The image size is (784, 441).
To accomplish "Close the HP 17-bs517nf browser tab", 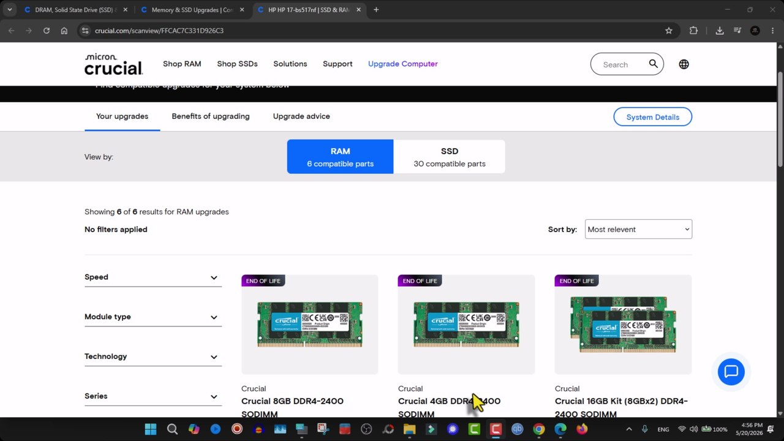I will pos(358,10).
